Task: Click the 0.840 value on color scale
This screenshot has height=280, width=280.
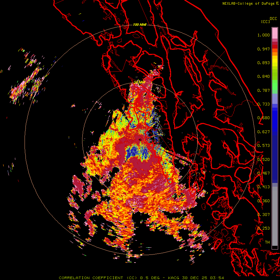Action: 264,77
